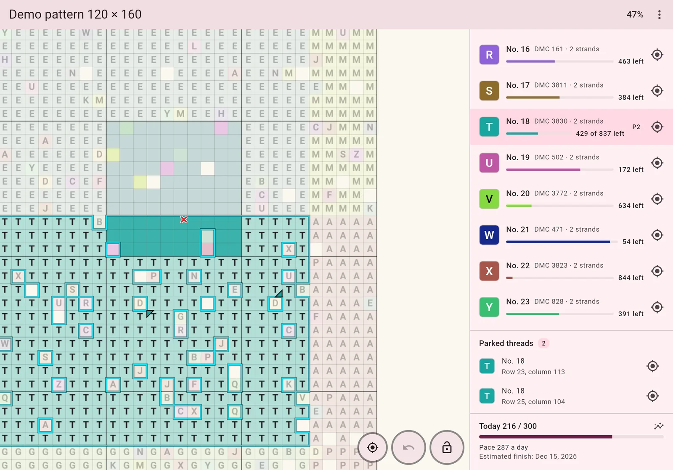Locate thread No. 20 DMC 3772

click(x=657, y=199)
